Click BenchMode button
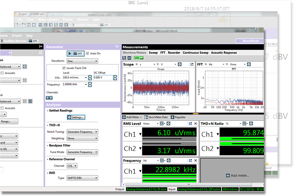This screenshot has width=294, height=196. tap(250, 41)
